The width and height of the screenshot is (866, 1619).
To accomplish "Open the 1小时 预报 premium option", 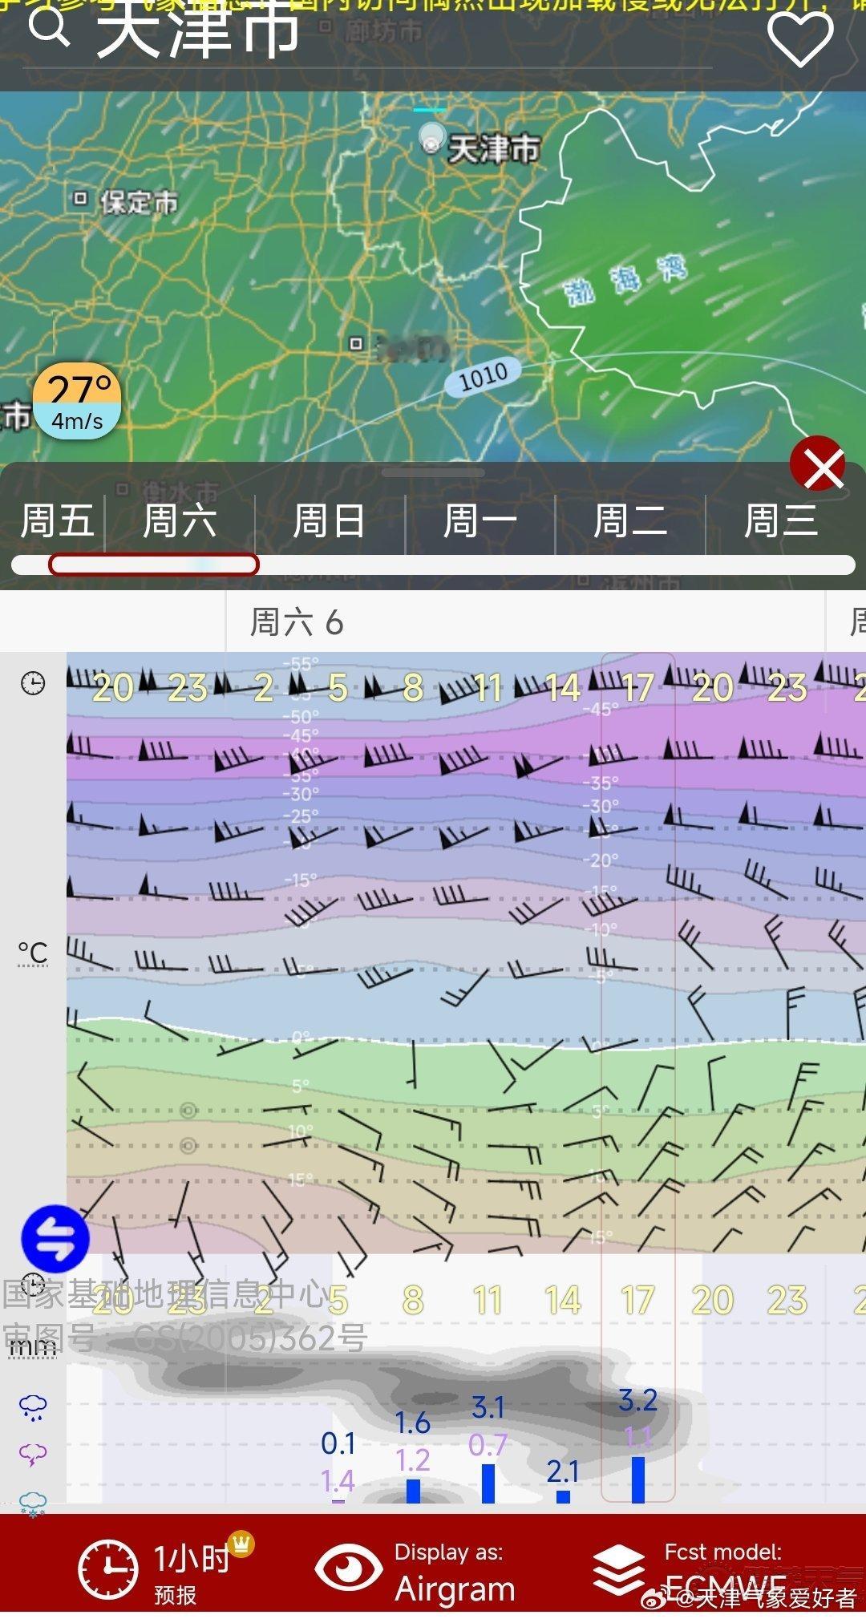I will pos(166,1571).
